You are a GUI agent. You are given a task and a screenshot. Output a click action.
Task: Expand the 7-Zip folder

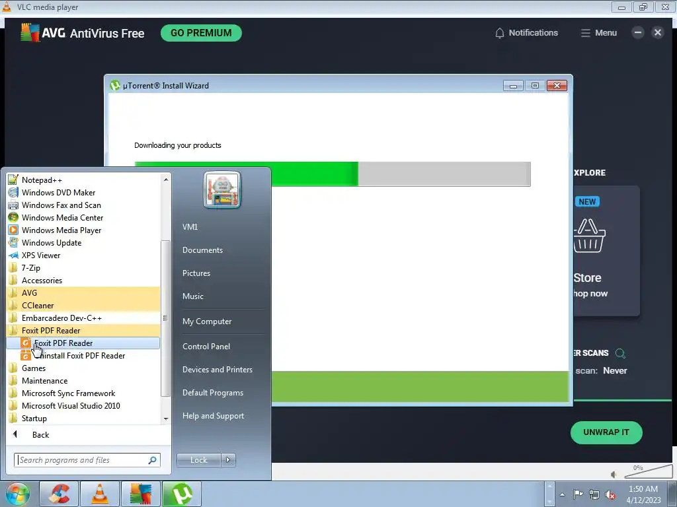point(83,268)
